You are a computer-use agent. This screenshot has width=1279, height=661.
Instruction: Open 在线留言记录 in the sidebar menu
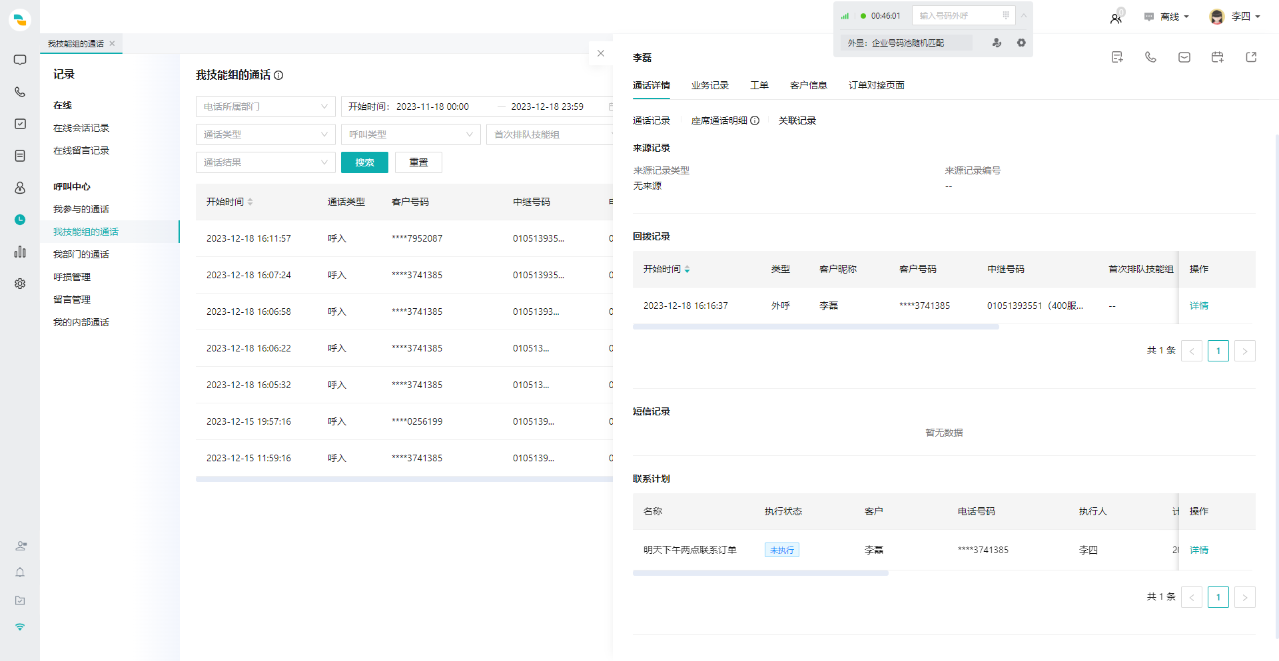81,150
